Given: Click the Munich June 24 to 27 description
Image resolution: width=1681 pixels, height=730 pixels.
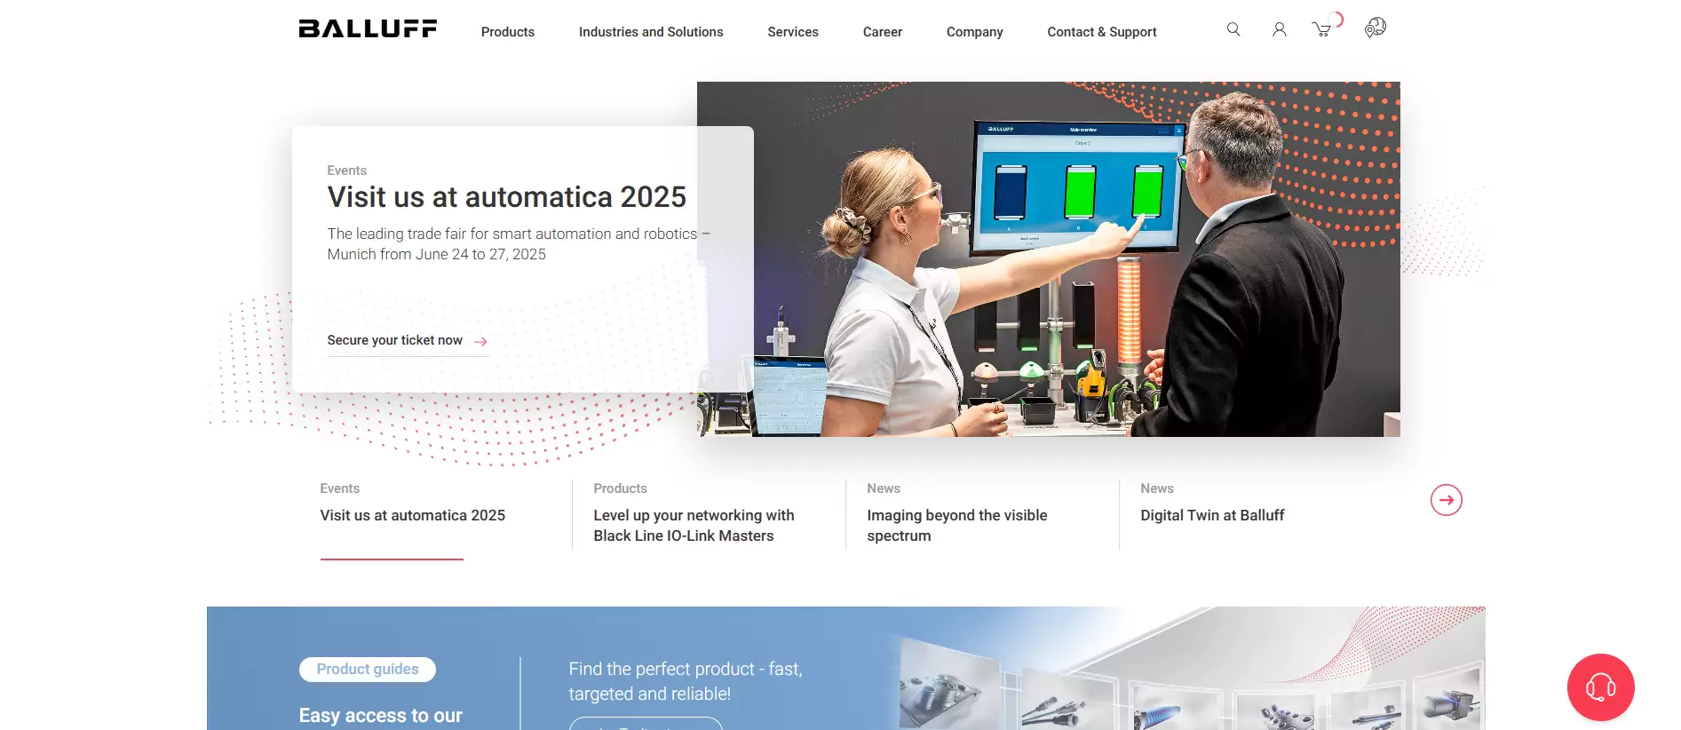Looking at the screenshot, I should [x=519, y=244].
